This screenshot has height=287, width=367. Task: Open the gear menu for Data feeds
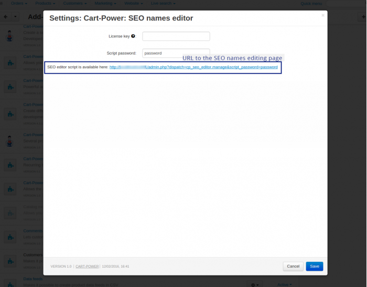[255, 285]
